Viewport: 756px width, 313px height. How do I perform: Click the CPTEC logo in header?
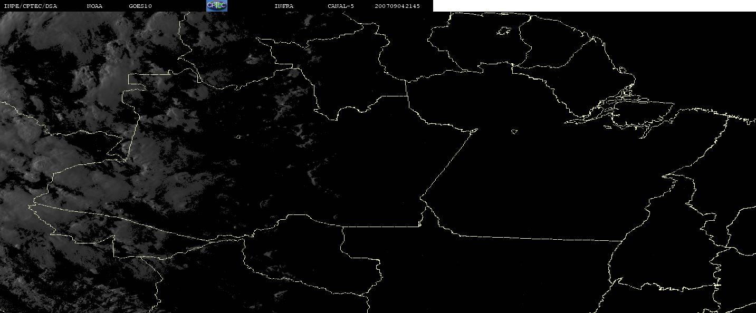point(216,6)
